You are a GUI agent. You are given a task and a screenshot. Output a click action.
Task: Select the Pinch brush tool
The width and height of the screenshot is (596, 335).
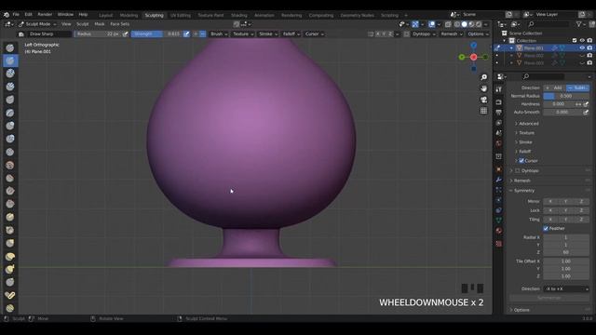pos(10,230)
